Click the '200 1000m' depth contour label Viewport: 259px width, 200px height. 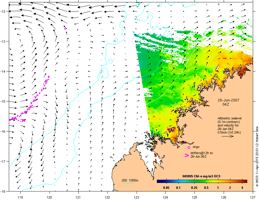click(130, 180)
